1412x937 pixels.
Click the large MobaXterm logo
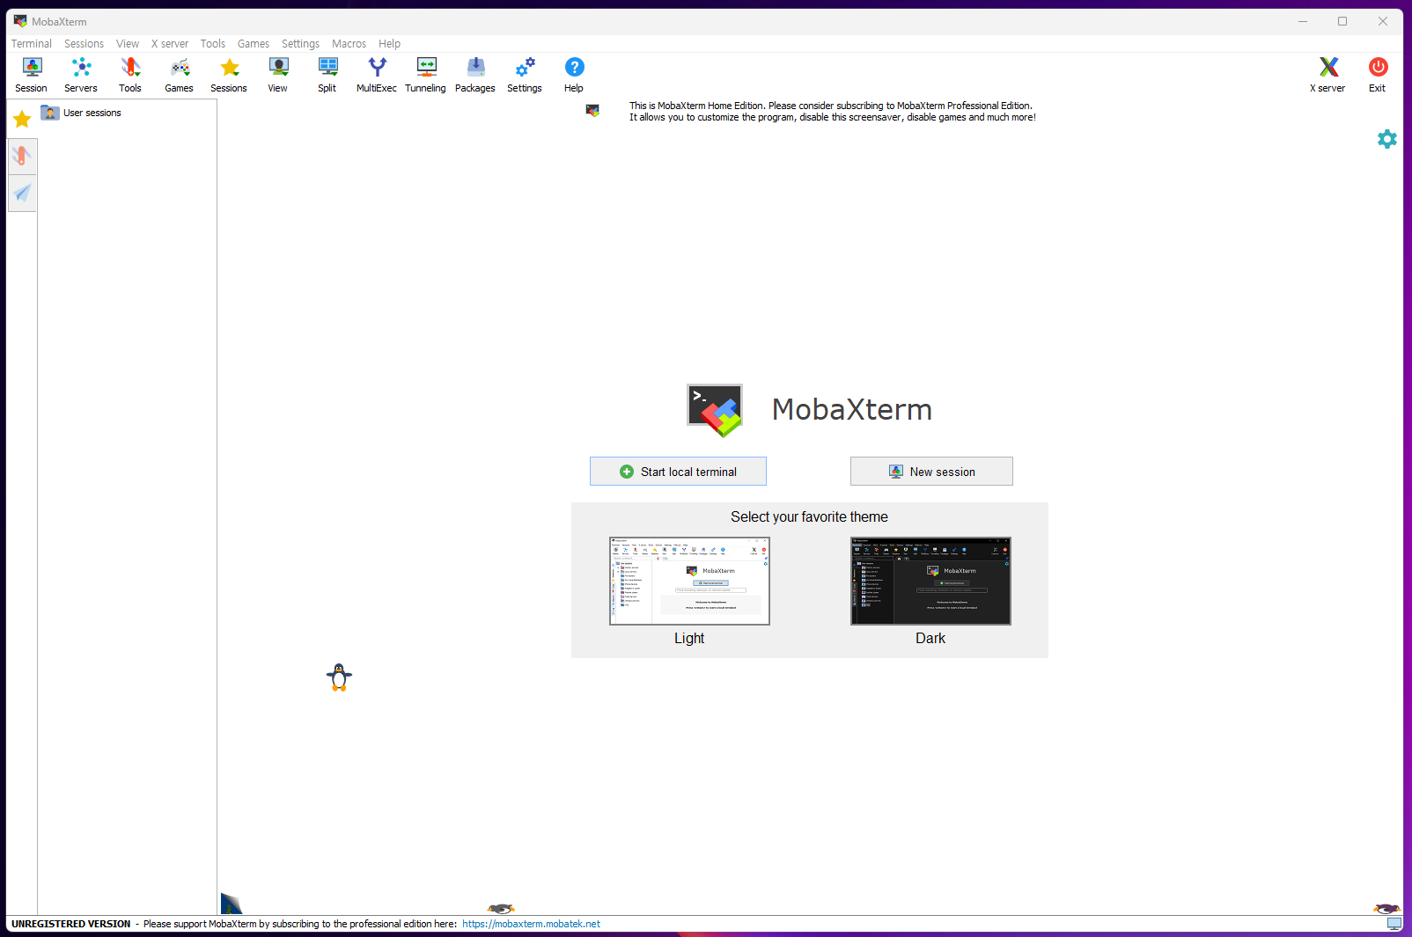click(715, 410)
